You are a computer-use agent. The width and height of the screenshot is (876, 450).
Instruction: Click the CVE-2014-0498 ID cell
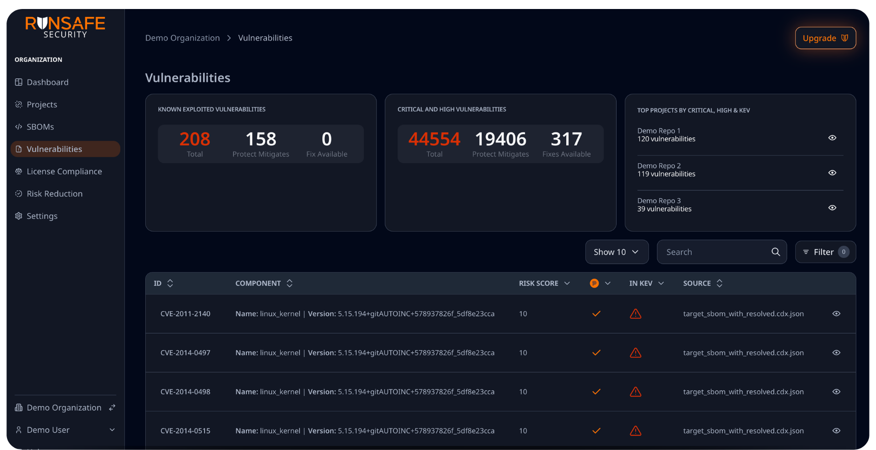coord(185,391)
